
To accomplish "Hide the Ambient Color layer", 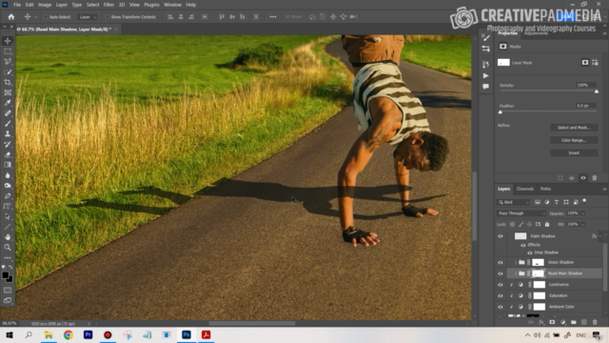I will [x=501, y=307].
